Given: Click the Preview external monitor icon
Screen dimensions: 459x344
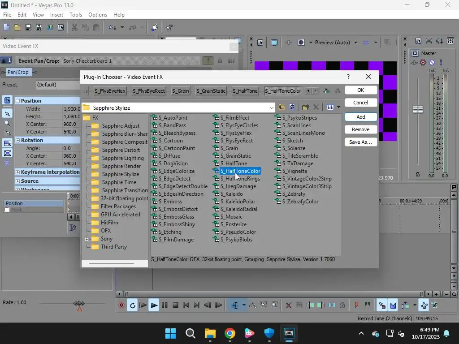Looking at the screenshot, I should (274, 43).
